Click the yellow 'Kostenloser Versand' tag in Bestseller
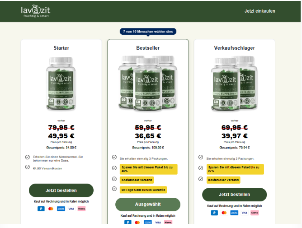 click(137, 180)
